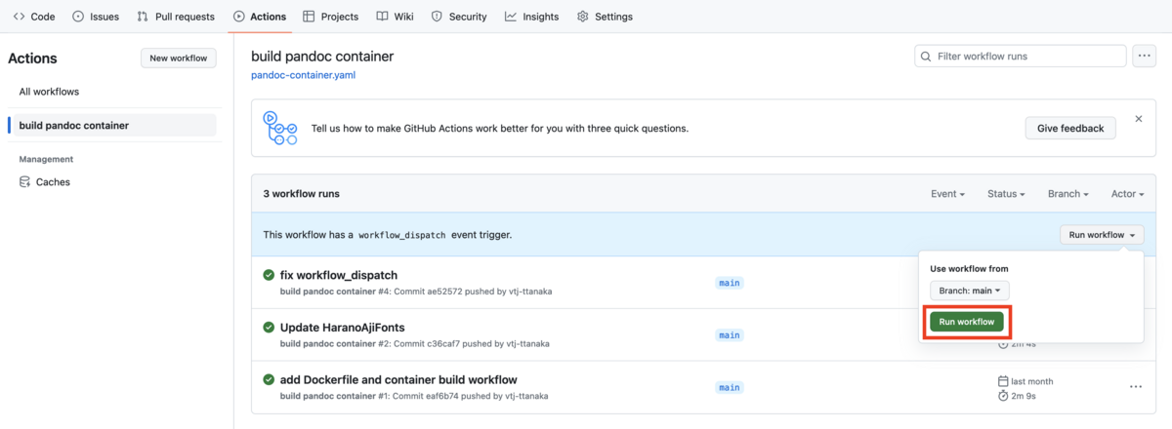This screenshot has height=429, width=1172.
Task: Expand the Branch filter dropdown
Action: pyautogui.click(x=1068, y=194)
